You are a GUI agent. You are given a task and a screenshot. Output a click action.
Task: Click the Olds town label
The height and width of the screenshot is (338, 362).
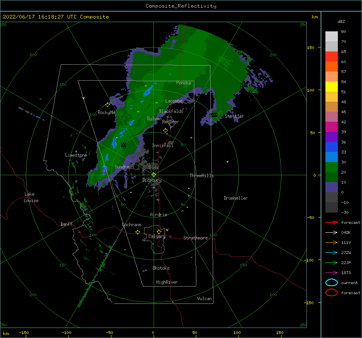[153, 168]
